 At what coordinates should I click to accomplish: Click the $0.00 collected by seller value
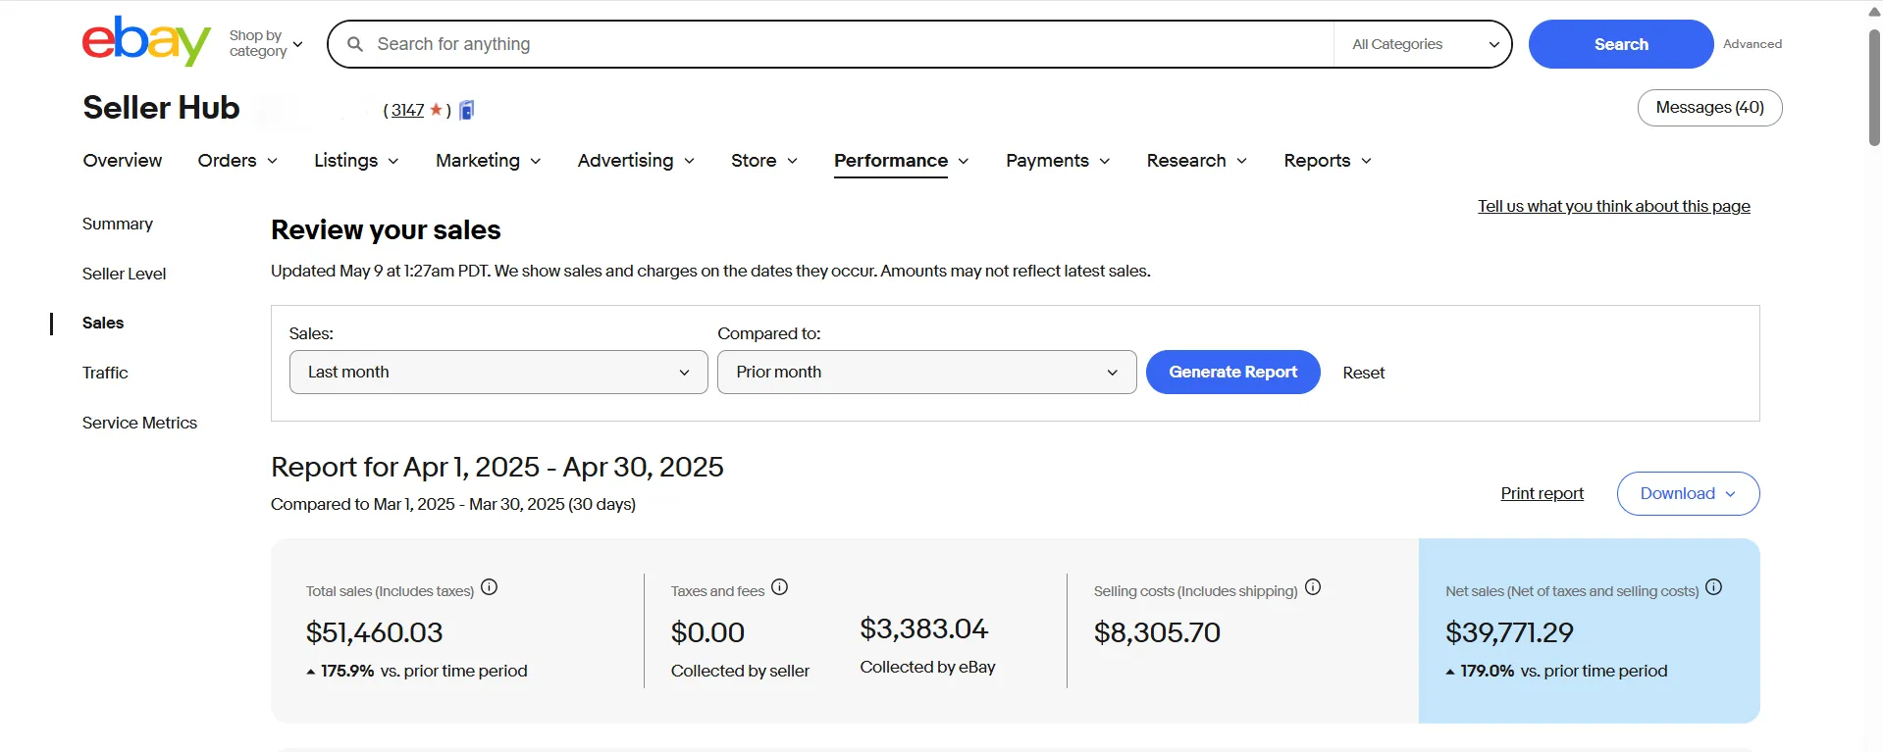[707, 632]
